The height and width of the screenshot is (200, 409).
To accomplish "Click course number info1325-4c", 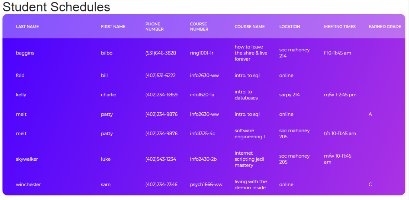I will (x=202, y=134).
